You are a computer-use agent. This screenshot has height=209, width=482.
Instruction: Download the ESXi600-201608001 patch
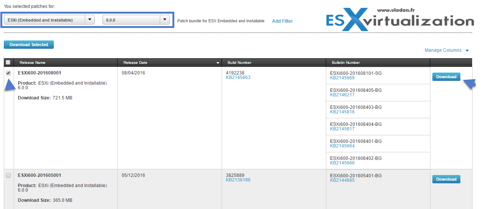click(x=446, y=77)
